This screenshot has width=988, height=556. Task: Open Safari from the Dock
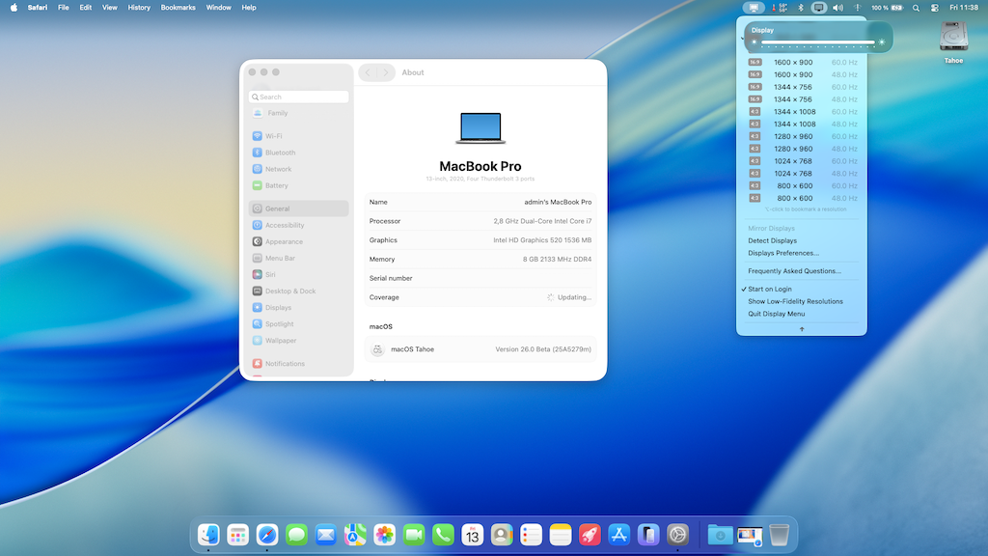267,535
